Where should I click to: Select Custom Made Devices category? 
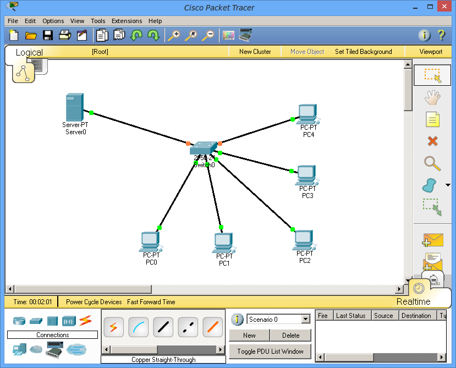click(54, 350)
